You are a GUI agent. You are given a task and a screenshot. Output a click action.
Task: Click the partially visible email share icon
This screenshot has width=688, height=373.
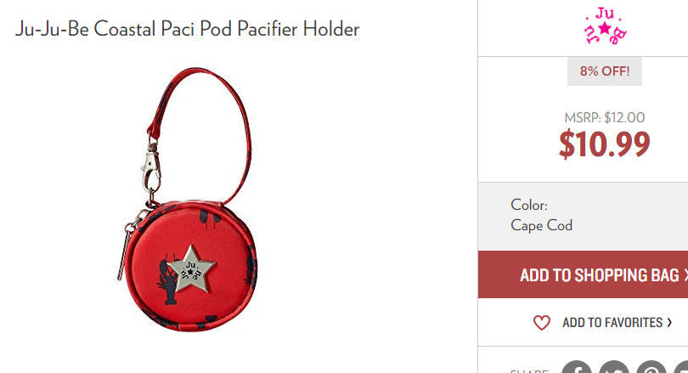click(681, 367)
